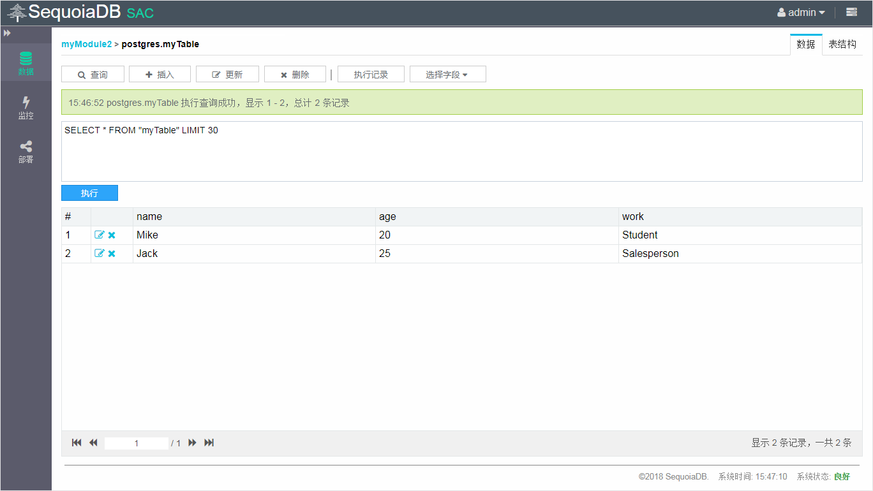The height and width of the screenshot is (491, 873).
Task: Jump to the first page of results
Action: click(77, 443)
